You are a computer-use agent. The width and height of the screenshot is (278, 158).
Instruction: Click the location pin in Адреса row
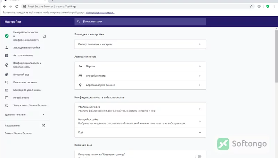(80, 85)
